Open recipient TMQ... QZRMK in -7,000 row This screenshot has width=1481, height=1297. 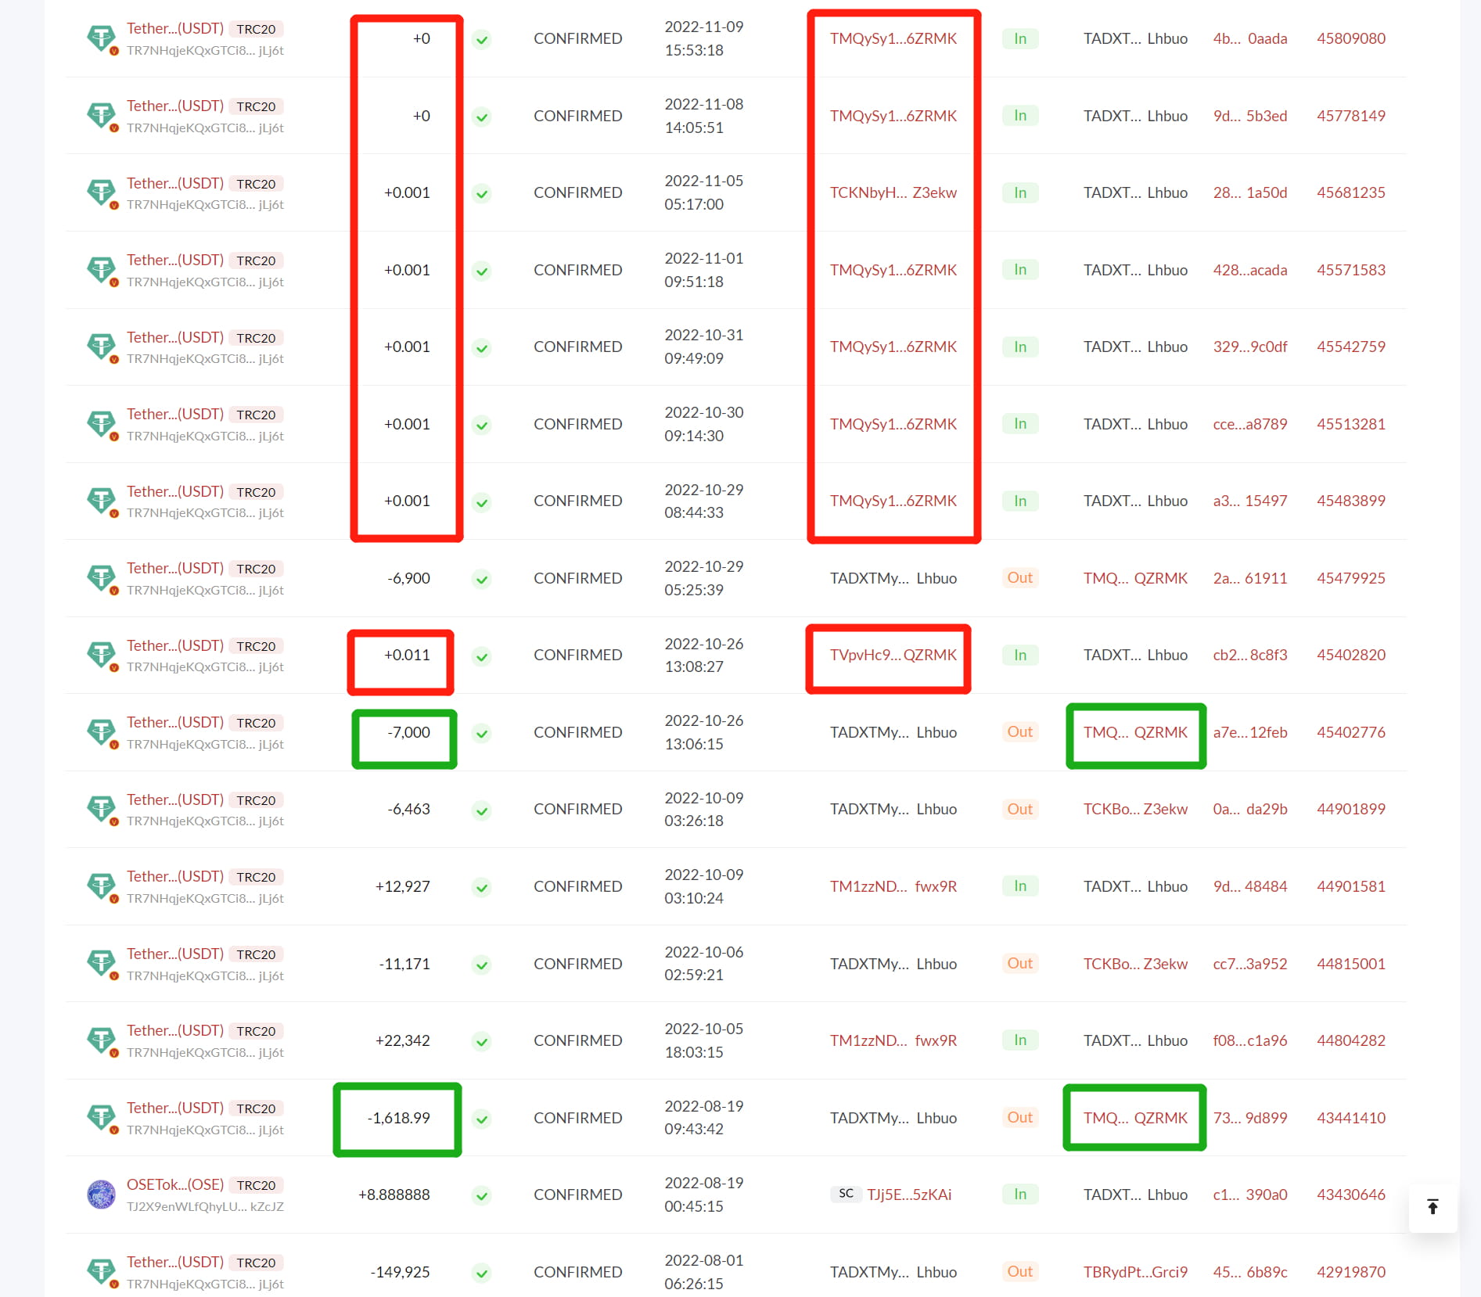(1135, 732)
